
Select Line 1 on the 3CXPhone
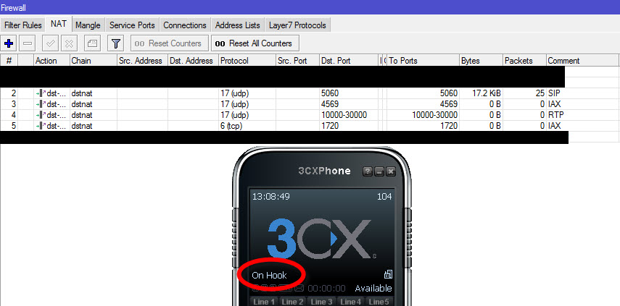click(263, 302)
